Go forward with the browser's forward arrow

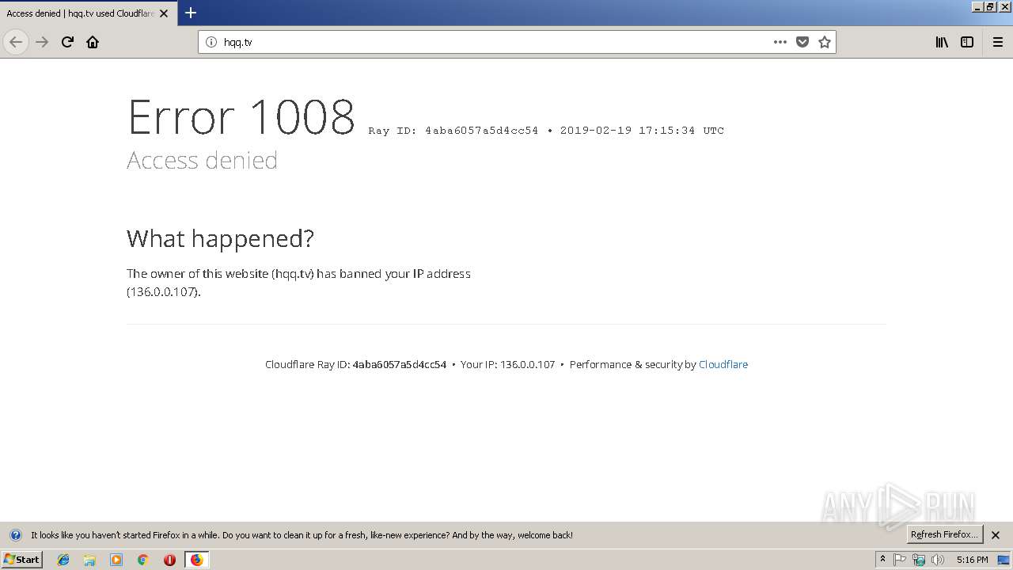click(x=43, y=42)
